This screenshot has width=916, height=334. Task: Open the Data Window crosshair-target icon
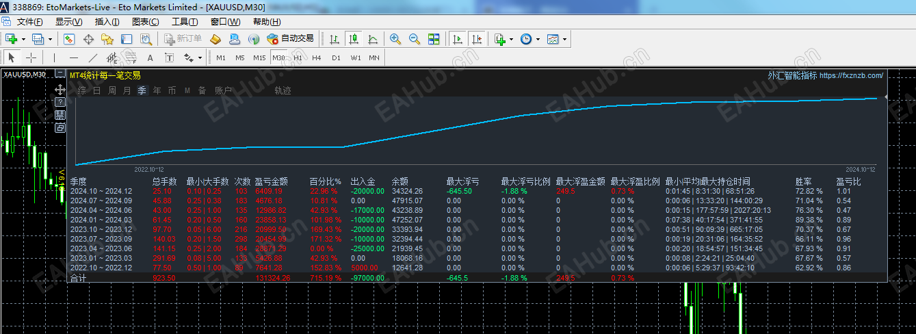[88, 39]
